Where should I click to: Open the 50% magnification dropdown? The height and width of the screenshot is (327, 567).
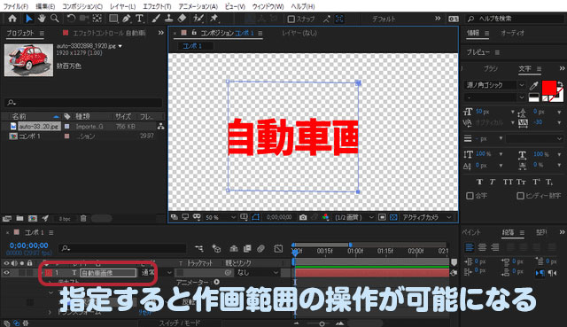[x=221, y=217]
